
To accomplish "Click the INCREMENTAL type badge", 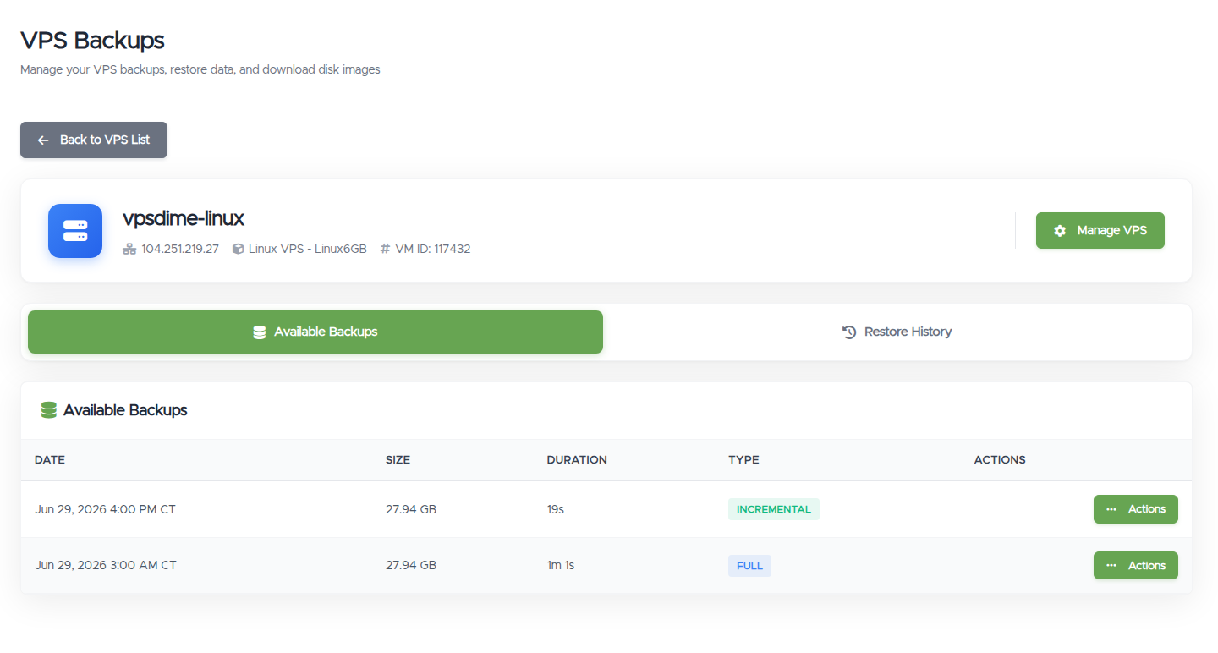I will (x=774, y=509).
